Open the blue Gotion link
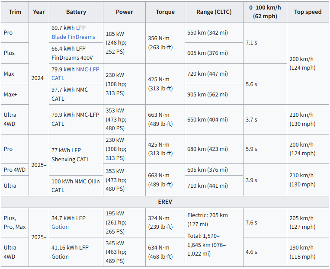330x269 pixels. click(x=60, y=227)
